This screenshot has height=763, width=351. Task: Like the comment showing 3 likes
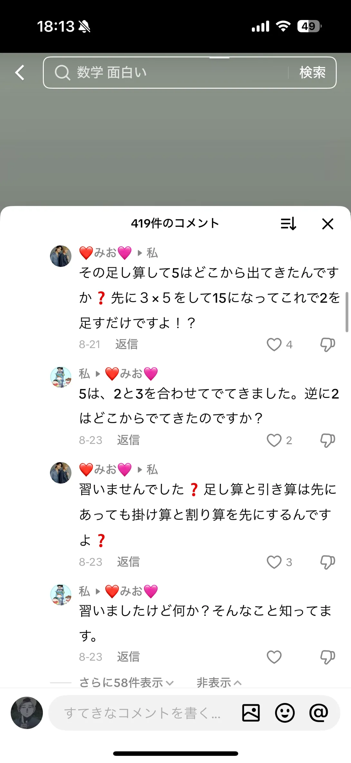pos(274,562)
